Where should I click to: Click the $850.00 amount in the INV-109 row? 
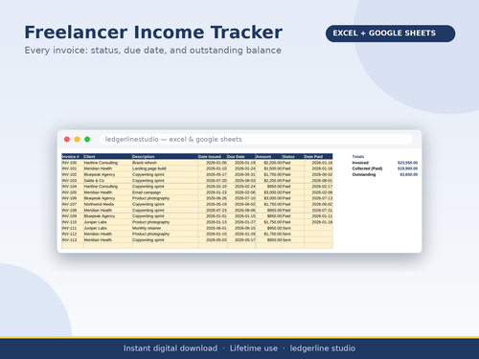click(x=268, y=216)
